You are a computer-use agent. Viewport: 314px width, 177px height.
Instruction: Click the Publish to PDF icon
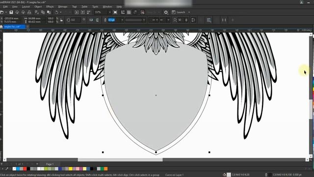coord(89,12)
